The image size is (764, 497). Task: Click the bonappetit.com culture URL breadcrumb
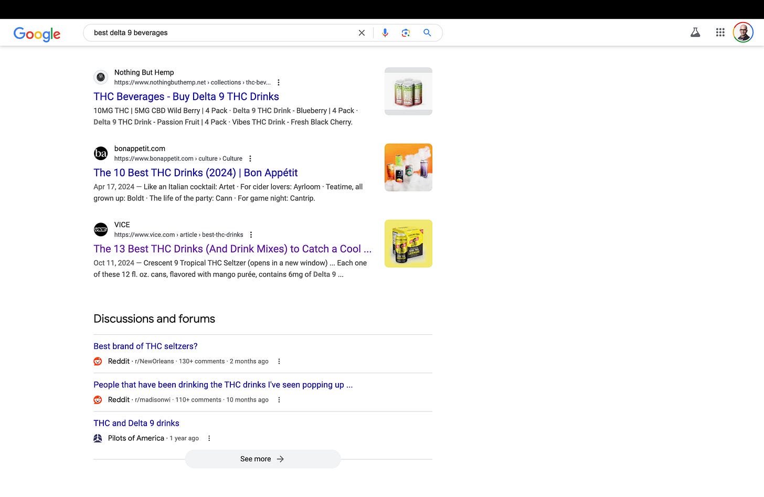(178, 158)
